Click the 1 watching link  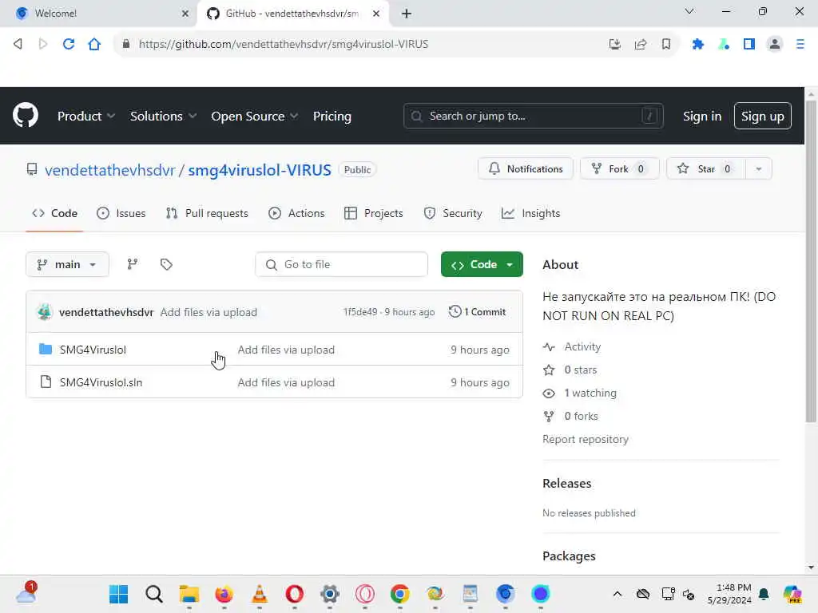(590, 393)
